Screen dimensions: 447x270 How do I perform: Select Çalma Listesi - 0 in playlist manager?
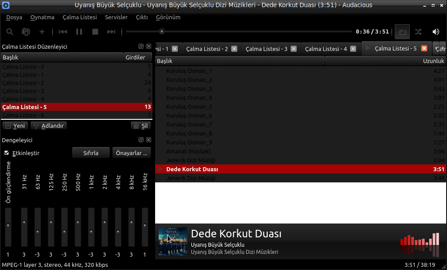coord(77,67)
